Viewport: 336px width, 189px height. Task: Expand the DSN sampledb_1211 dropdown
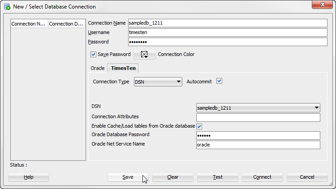[258, 108]
